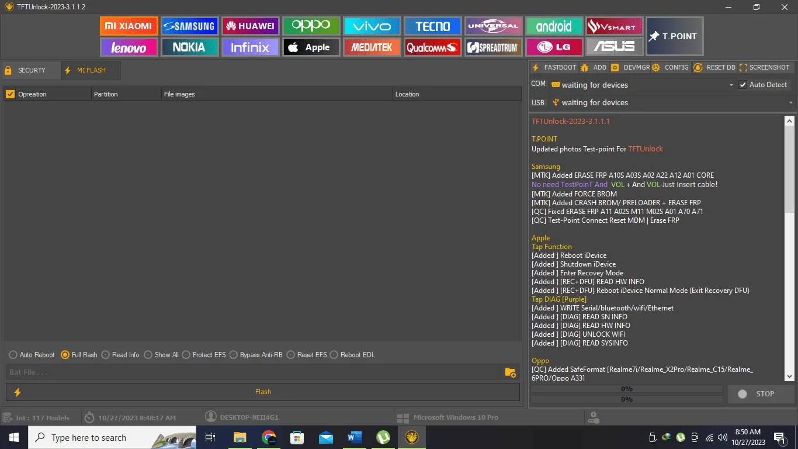
Task: Select the Huawei brand tile
Action: [250, 26]
